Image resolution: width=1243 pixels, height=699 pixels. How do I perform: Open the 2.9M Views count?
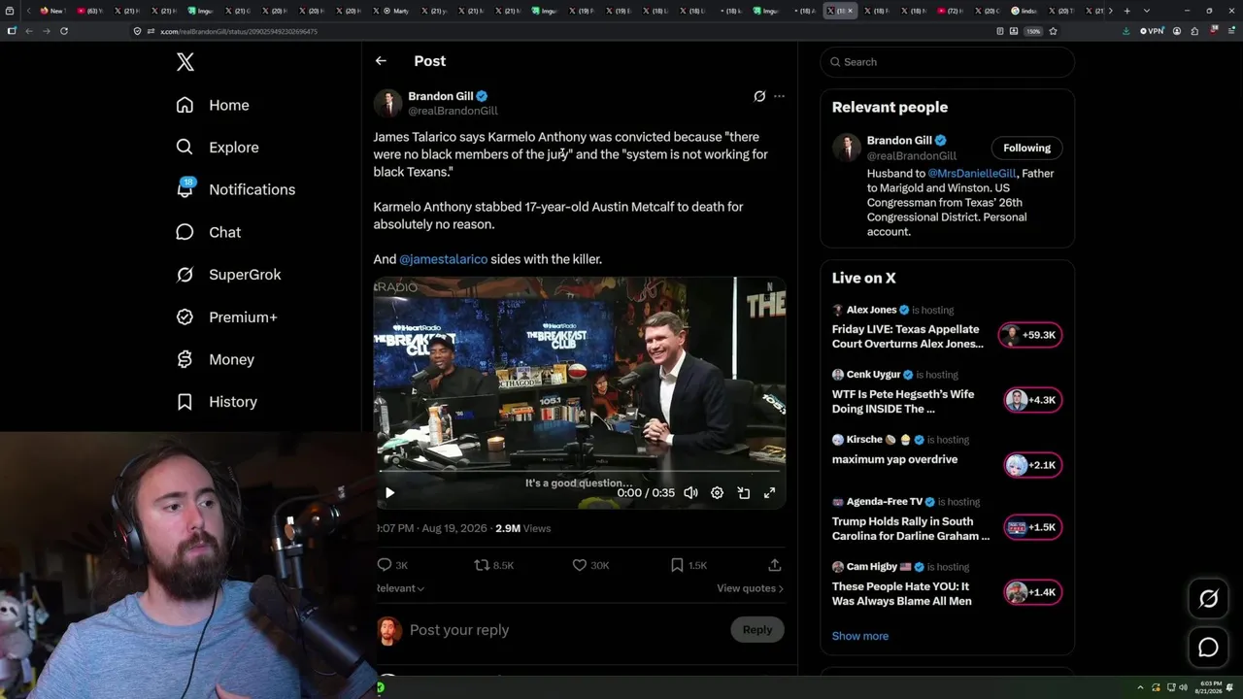click(522, 528)
